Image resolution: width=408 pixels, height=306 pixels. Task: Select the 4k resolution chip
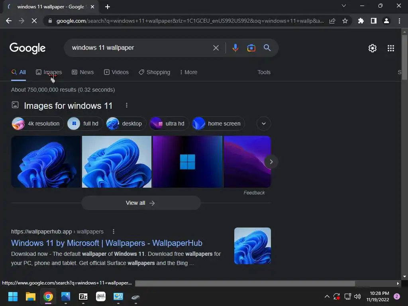point(37,124)
